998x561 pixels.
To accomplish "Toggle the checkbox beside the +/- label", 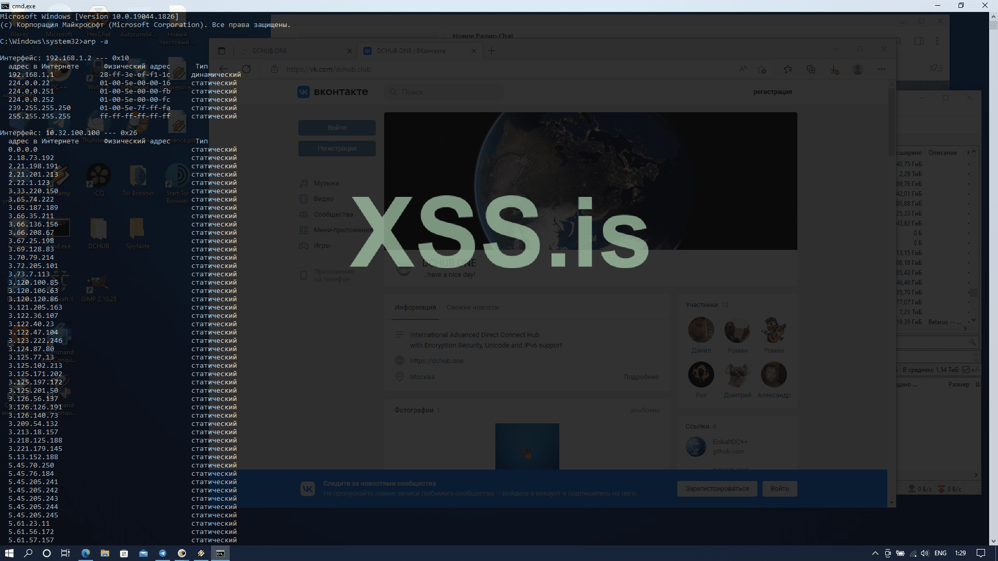I will pyautogui.click(x=966, y=370).
